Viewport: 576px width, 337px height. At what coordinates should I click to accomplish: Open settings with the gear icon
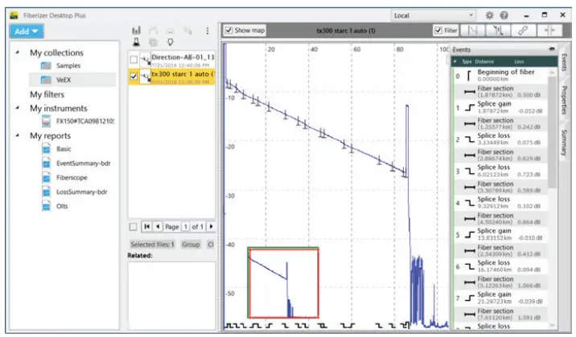pyautogui.click(x=489, y=15)
